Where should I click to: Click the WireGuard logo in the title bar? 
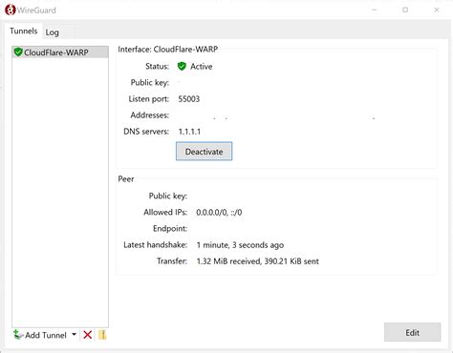click(11, 10)
